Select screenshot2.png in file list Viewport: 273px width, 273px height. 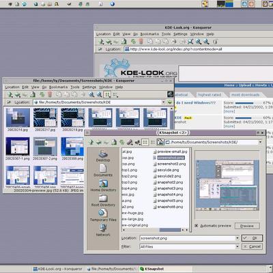pyautogui.click(x=169, y=164)
